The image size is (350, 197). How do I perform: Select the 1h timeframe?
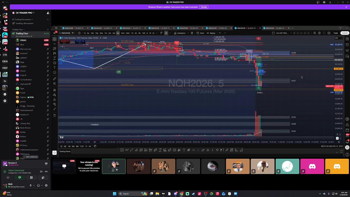click(132, 33)
